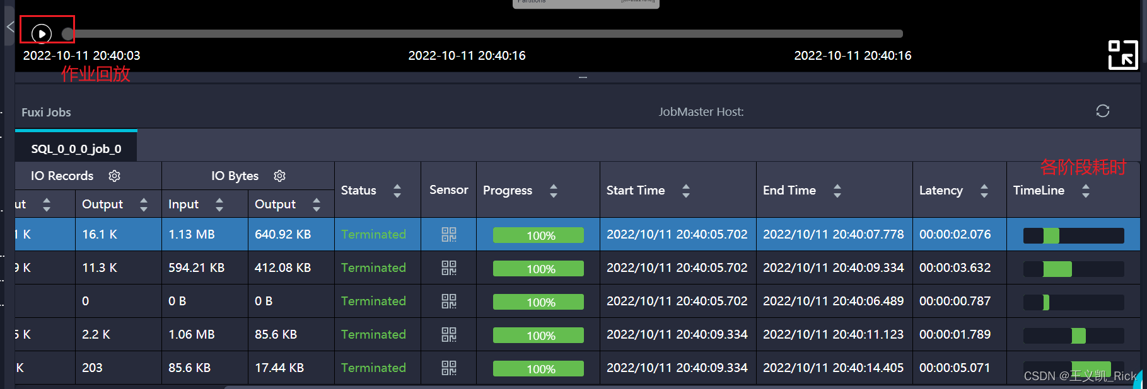Image resolution: width=1147 pixels, height=389 pixels.
Task: Click progress bar of 00:00:00.787 row
Action: pyautogui.click(x=539, y=302)
